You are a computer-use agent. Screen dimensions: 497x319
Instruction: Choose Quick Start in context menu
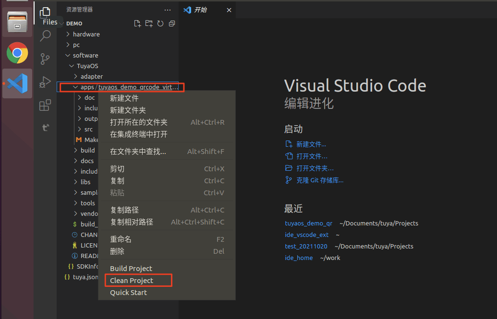[x=167, y=293]
